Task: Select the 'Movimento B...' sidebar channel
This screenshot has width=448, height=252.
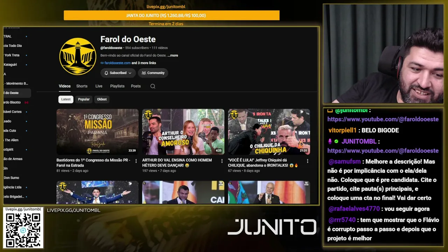Action: (x=15, y=84)
